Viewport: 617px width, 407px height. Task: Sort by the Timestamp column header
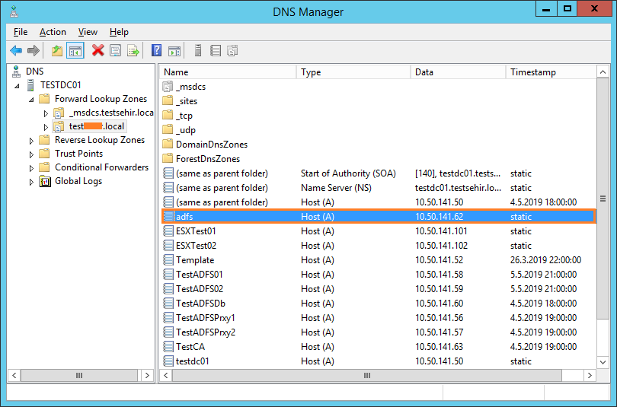point(551,72)
